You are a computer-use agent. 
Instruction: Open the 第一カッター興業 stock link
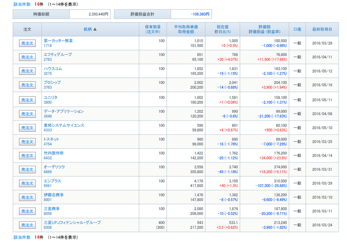(x=58, y=41)
